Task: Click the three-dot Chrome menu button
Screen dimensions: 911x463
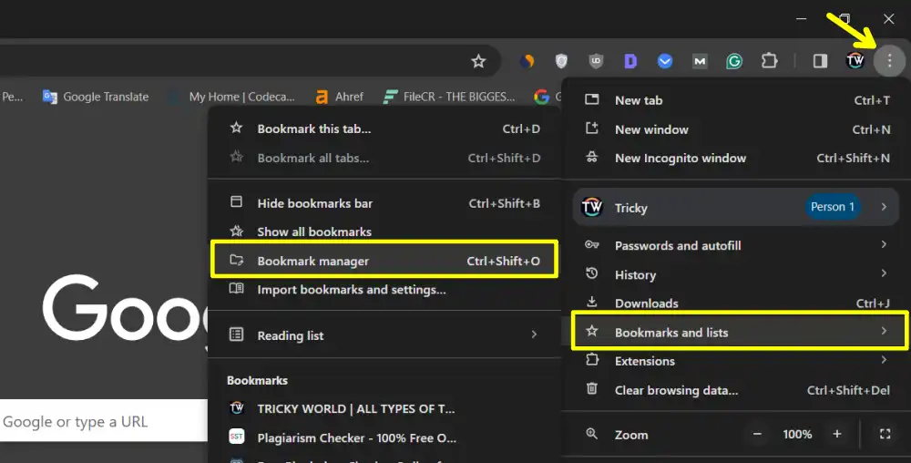Action: (x=889, y=60)
